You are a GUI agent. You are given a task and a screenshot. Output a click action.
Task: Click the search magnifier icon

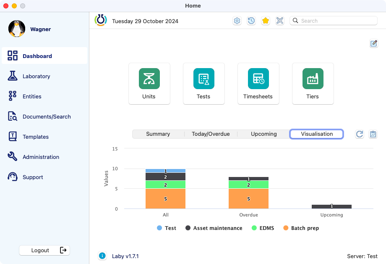pyautogui.click(x=295, y=21)
